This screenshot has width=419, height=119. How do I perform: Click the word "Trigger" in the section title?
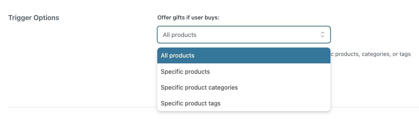tap(20, 18)
